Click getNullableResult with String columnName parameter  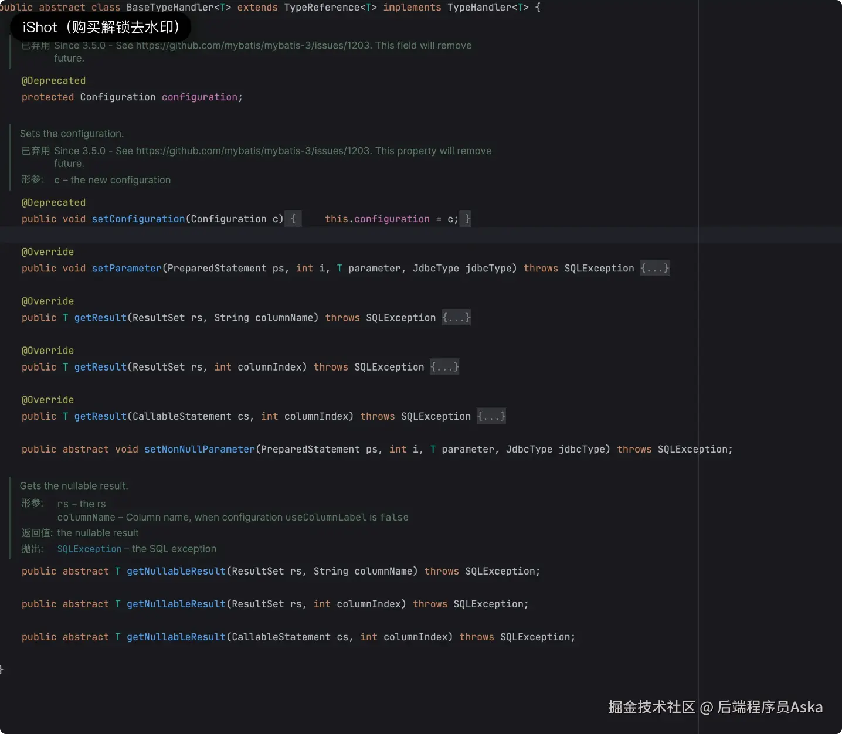point(176,572)
